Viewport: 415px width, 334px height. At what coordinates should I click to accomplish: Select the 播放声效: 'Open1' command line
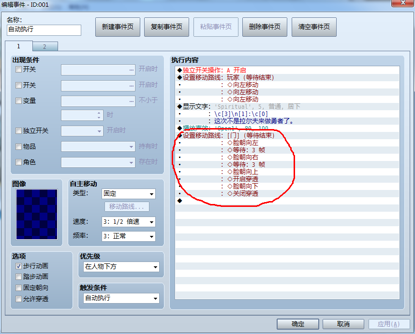point(287,128)
